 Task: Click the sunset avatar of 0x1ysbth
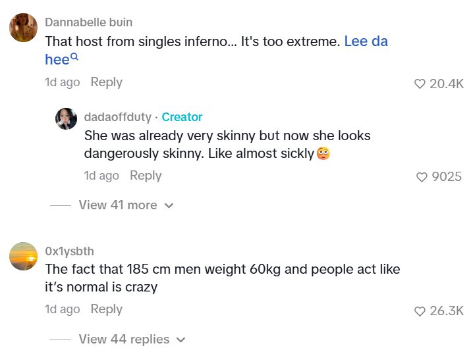point(23,256)
